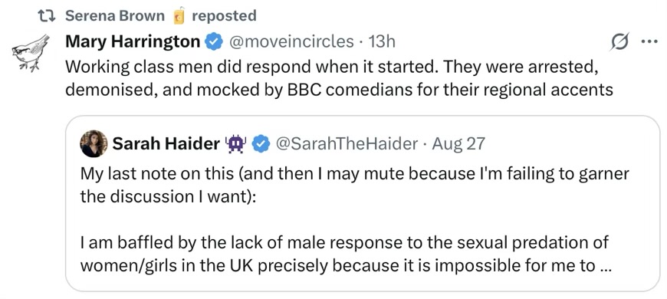Open the Aug 27 timestamp

[x=458, y=144]
